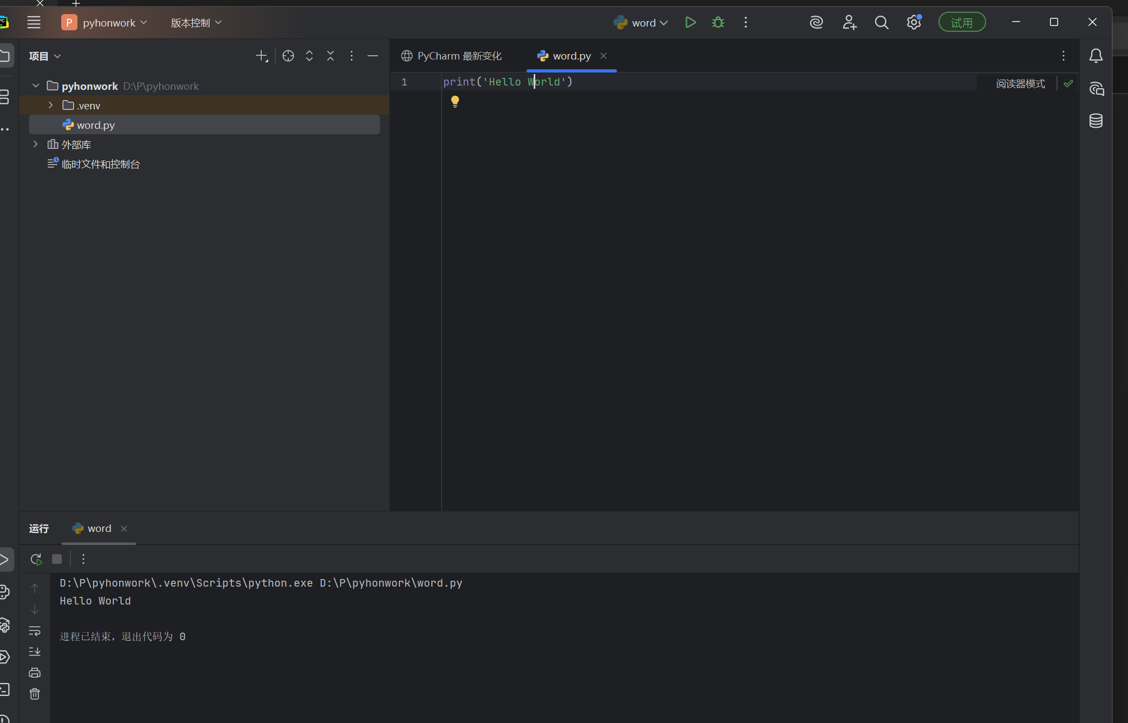Run the word script with green play button
Screen dimensions: 1128x723
(x=690, y=23)
